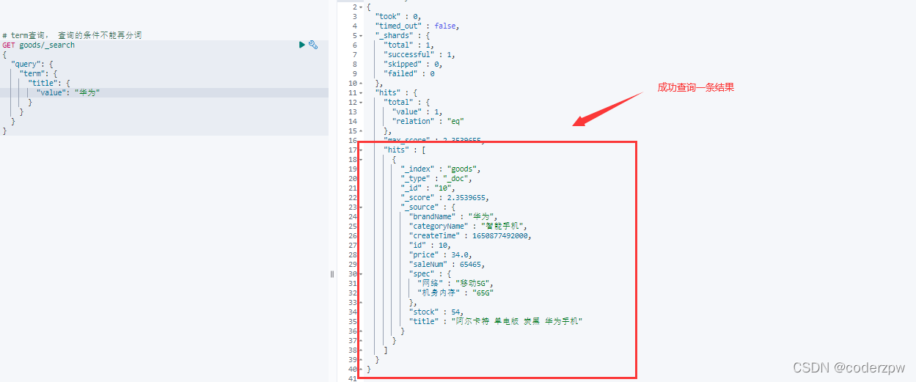Collapse the "total" object on line 12
Image resolution: width=916 pixels, height=382 pixels.
(360, 102)
